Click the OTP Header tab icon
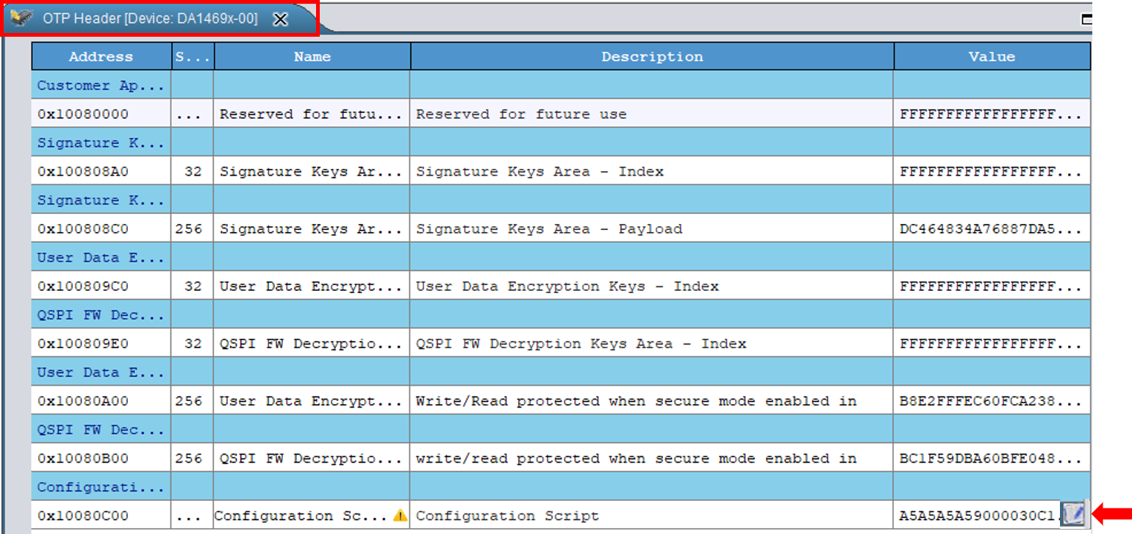This screenshot has width=1132, height=534. (x=21, y=19)
